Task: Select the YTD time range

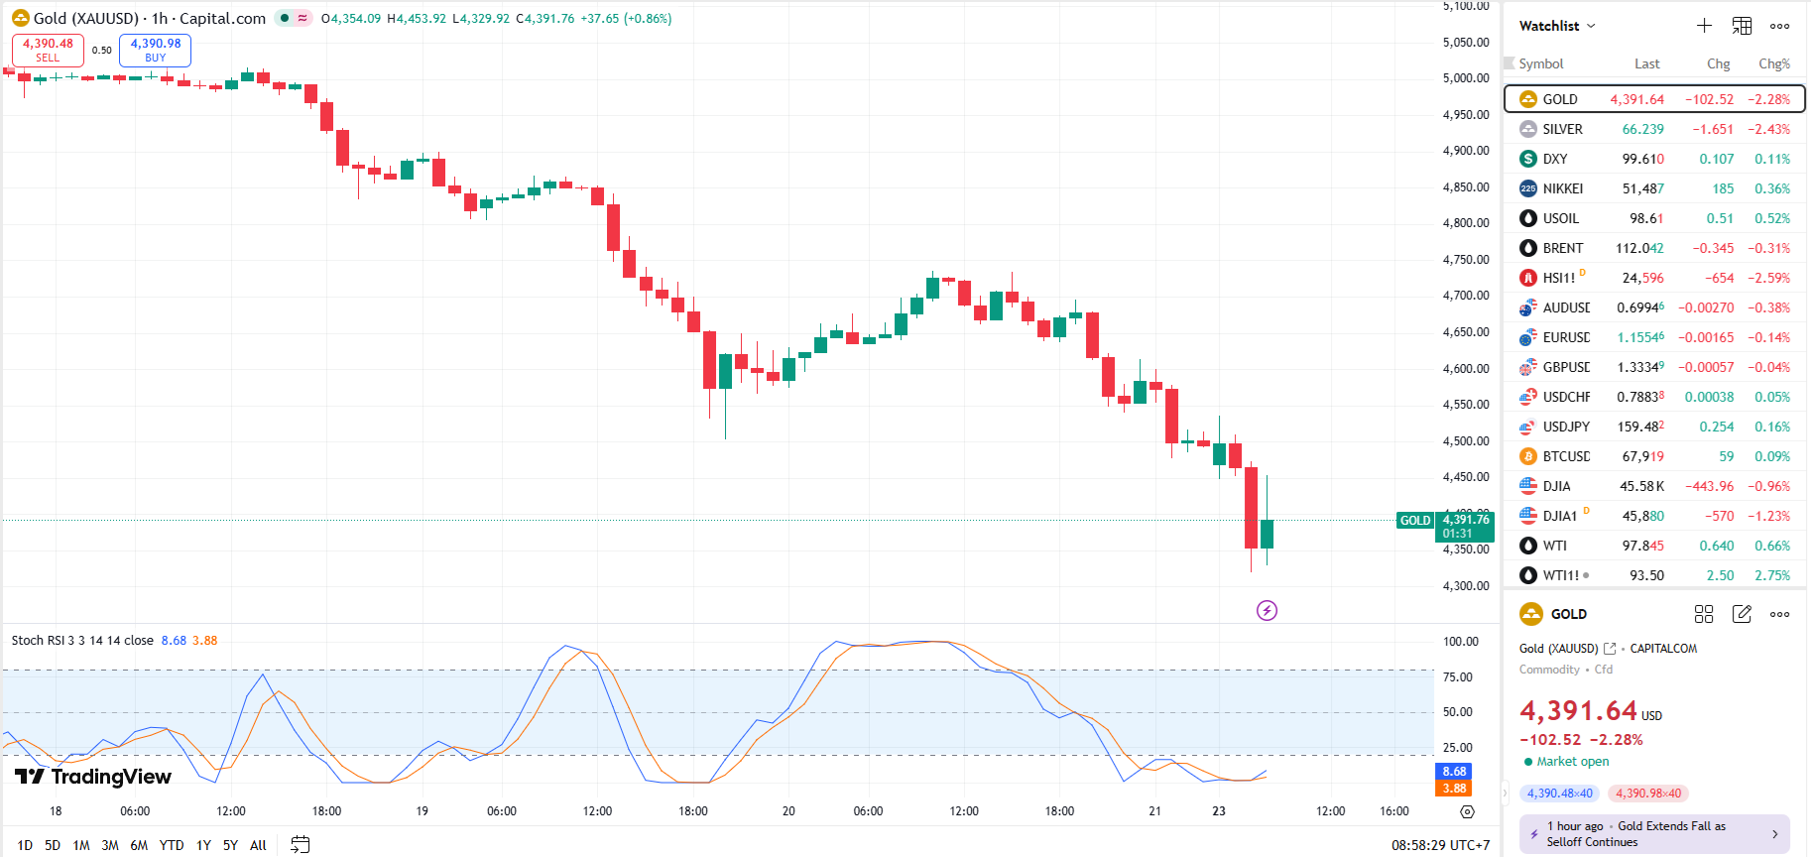Action: coord(172,845)
